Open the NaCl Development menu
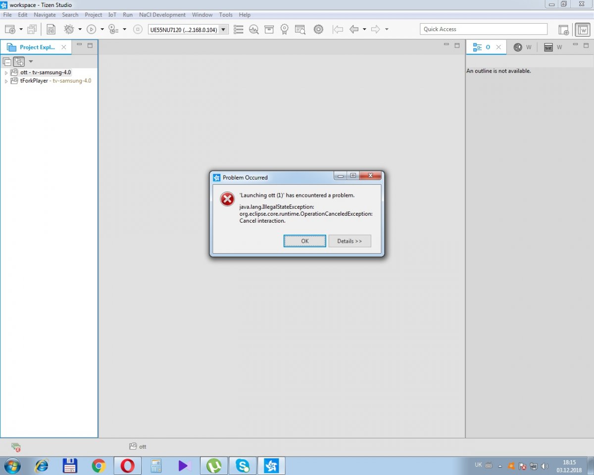This screenshot has width=594, height=475. [x=162, y=15]
